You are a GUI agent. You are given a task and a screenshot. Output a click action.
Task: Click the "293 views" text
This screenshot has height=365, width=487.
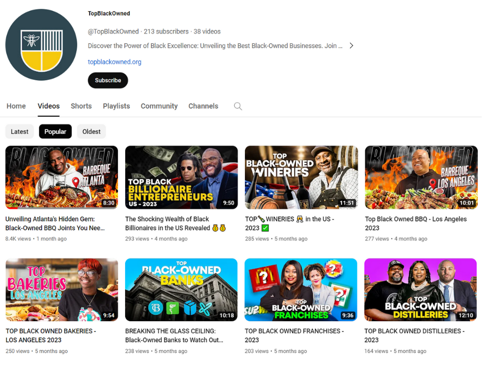point(137,238)
